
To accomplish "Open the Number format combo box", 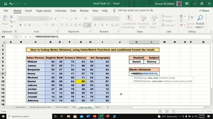I will click(106, 19).
